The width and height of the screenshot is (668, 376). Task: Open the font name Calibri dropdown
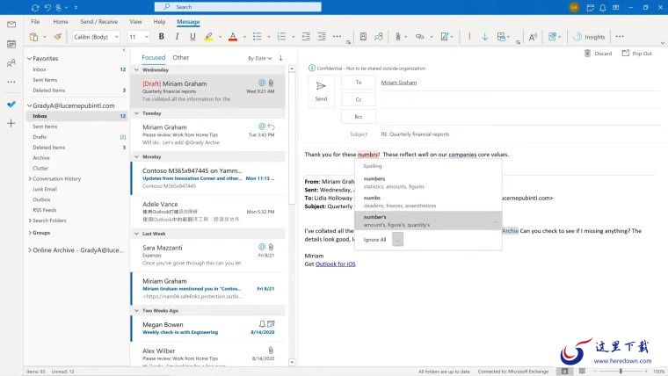(116, 37)
